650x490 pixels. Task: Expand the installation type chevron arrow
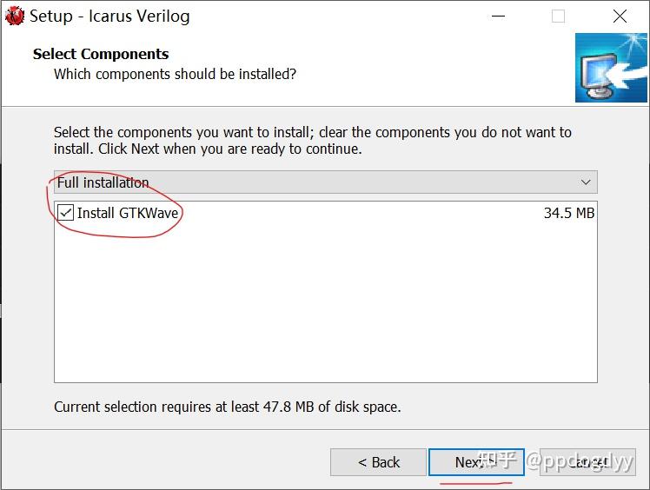[x=586, y=182]
